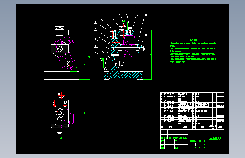Click part balloon number 3
The height and width of the screenshot is (158, 245).
[96, 39]
